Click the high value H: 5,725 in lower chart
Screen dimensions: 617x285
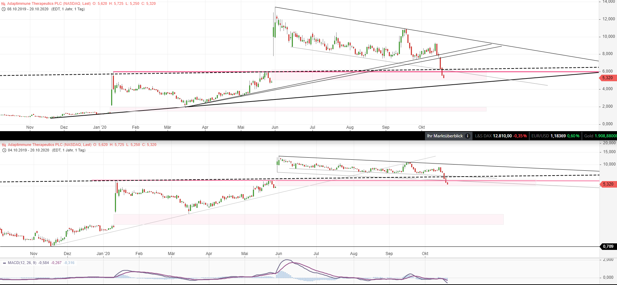[x=117, y=145]
